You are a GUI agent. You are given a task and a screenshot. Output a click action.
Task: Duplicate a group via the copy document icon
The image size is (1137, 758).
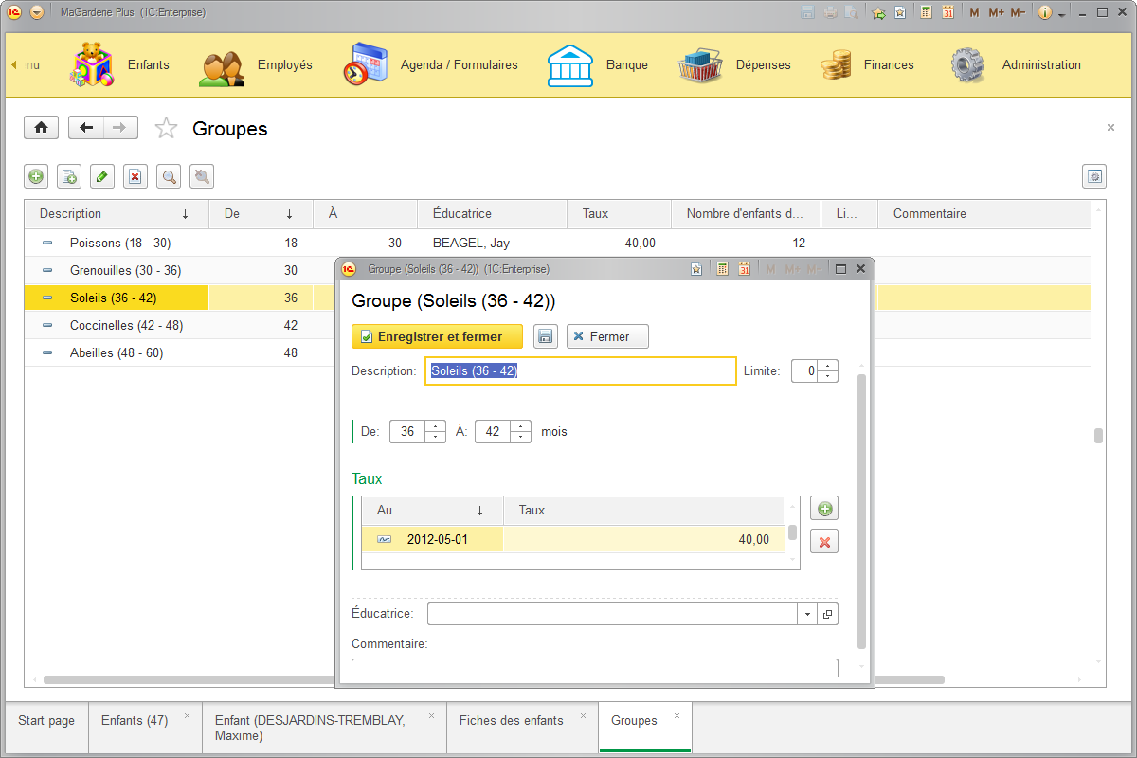point(69,176)
